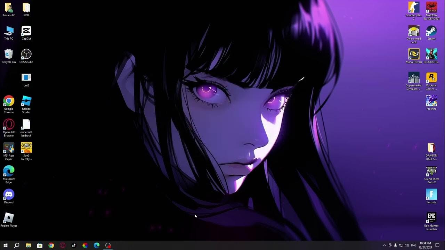Screen dimensions: 445x250
Task: Select the Supermarket Simulator shortcut
Action: coord(414,81)
